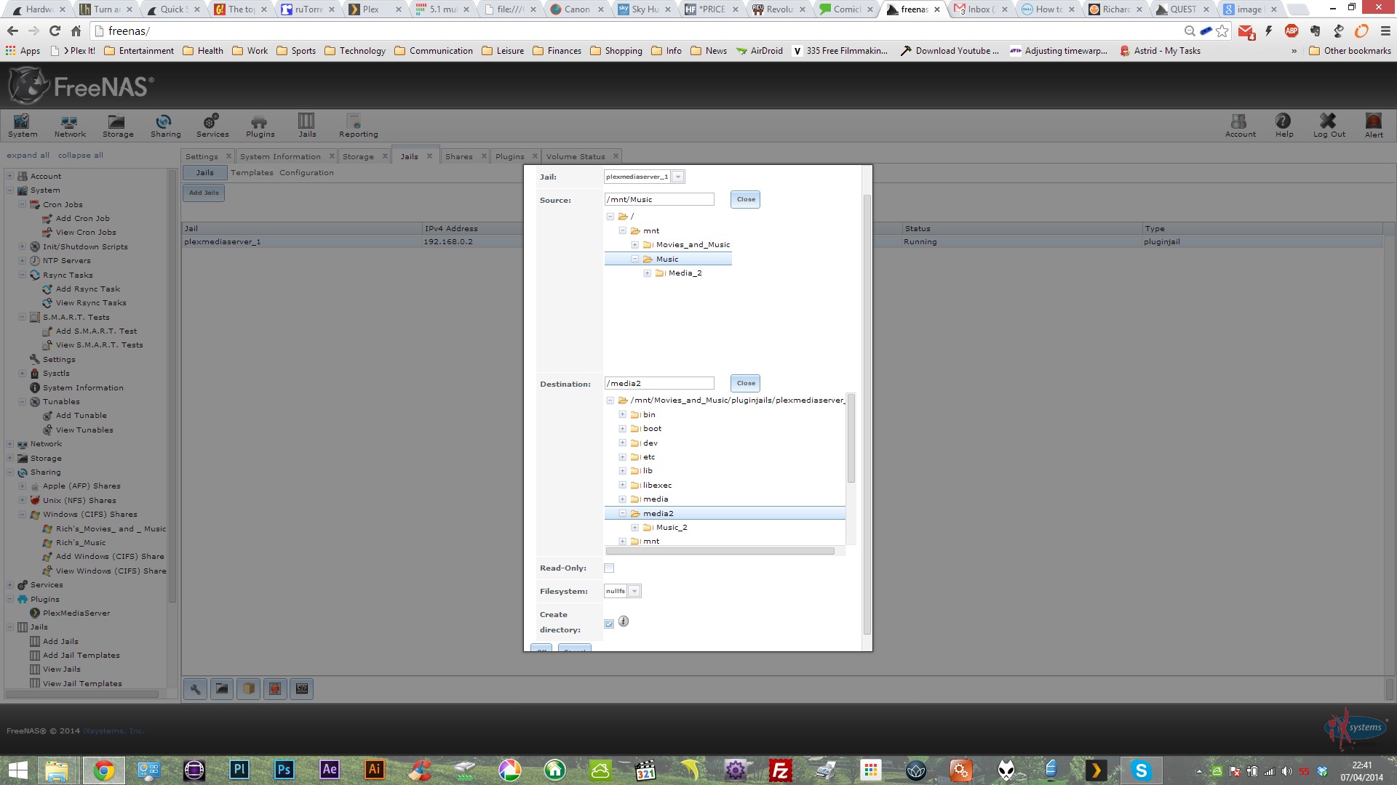The width and height of the screenshot is (1397, 785).
Task: Open the Reporting toolbar icon
Action: 358,125
